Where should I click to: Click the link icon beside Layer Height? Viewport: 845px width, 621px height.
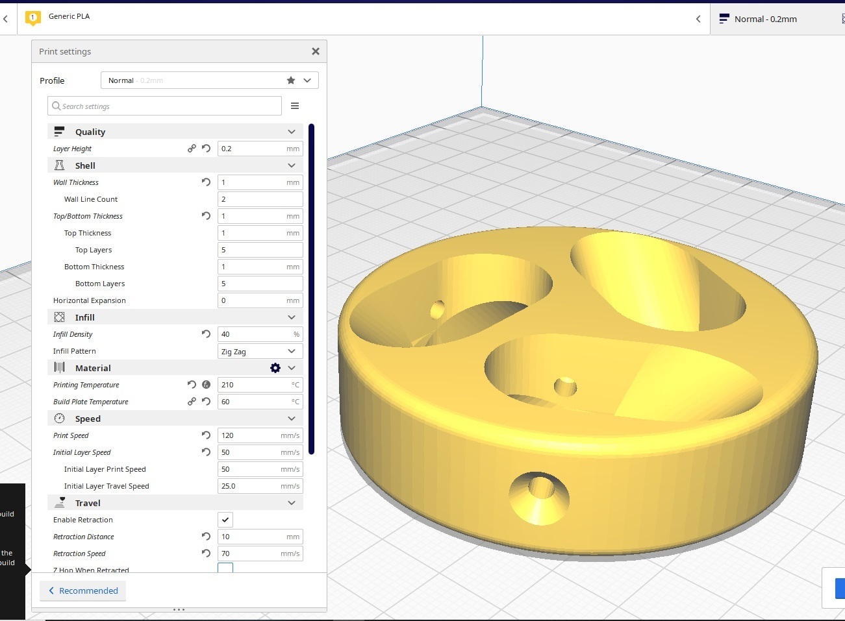coord(192,149)
